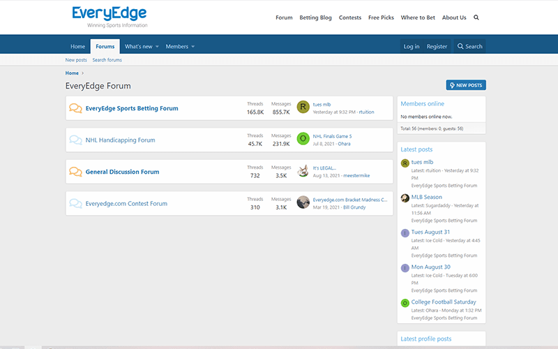Click the Log in button
Image resolution: width=558 pixels, height=349 pixels.
click(412, 46)
